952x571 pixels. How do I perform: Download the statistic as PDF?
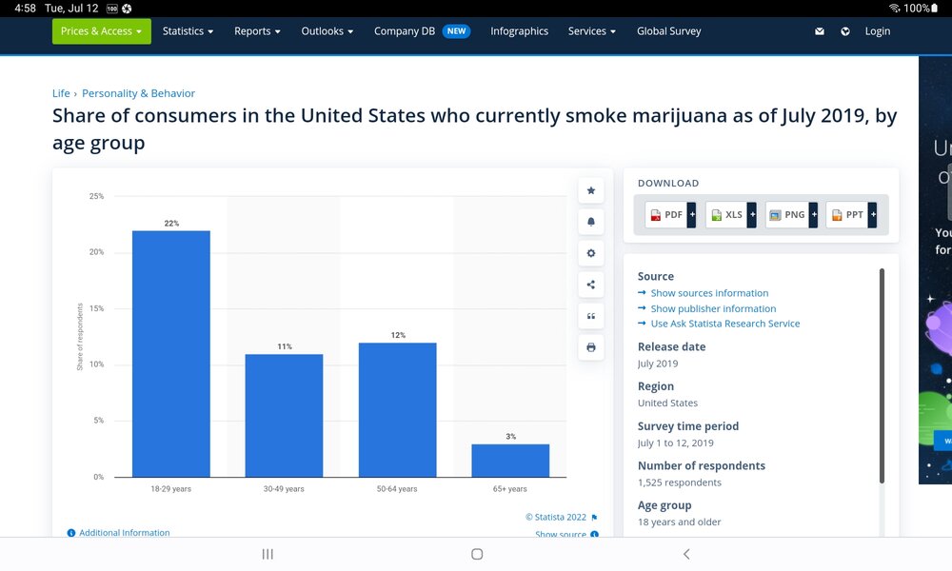point(666,215)
